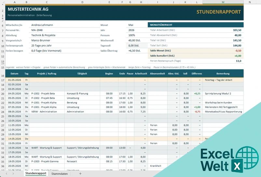This screenshot has height=177, width=261.
Task: Select Total Soll value 144,00
Action: pos(237,46)
